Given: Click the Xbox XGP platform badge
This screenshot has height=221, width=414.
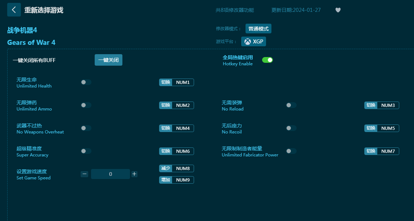Looking at the screenshot, I should 253,42.
